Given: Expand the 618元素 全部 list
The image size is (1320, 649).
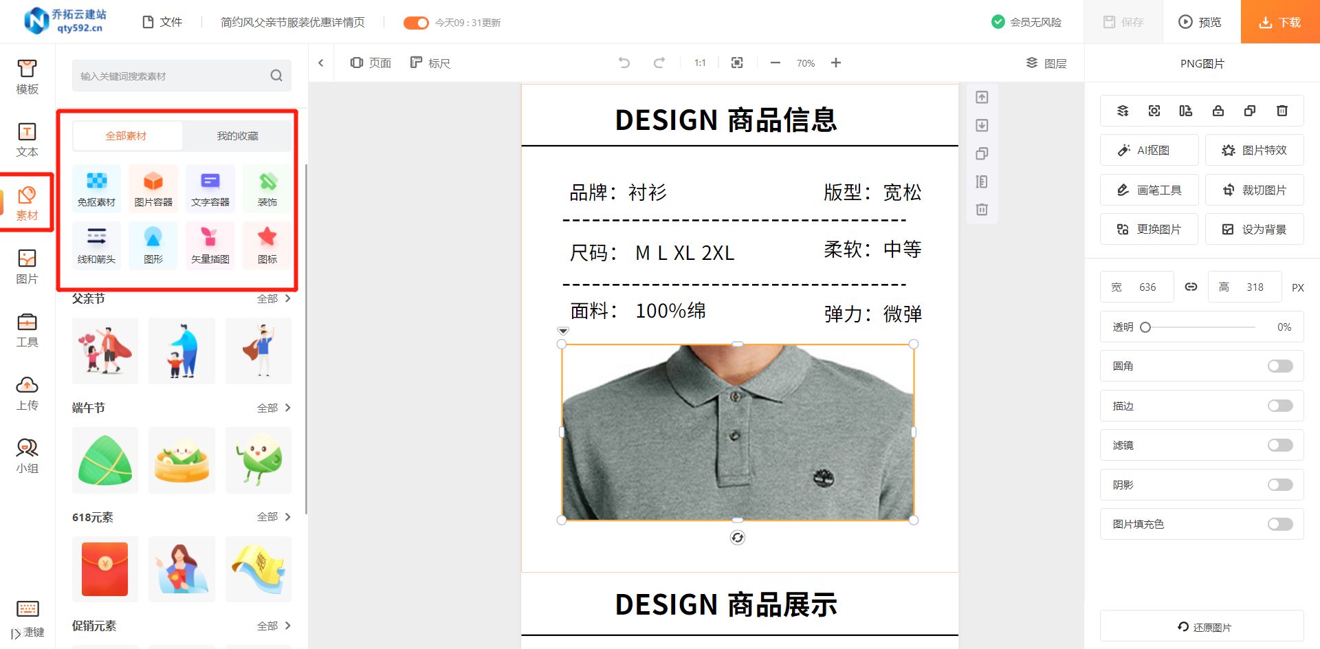Looking at the screenshot, I should [274, 516].
